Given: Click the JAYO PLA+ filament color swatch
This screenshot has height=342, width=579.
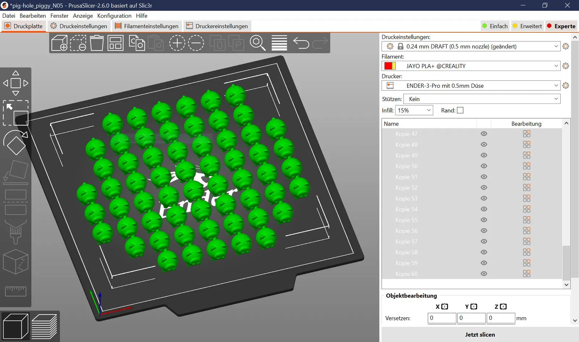Looking at the screenshot, I should (390, 66).
